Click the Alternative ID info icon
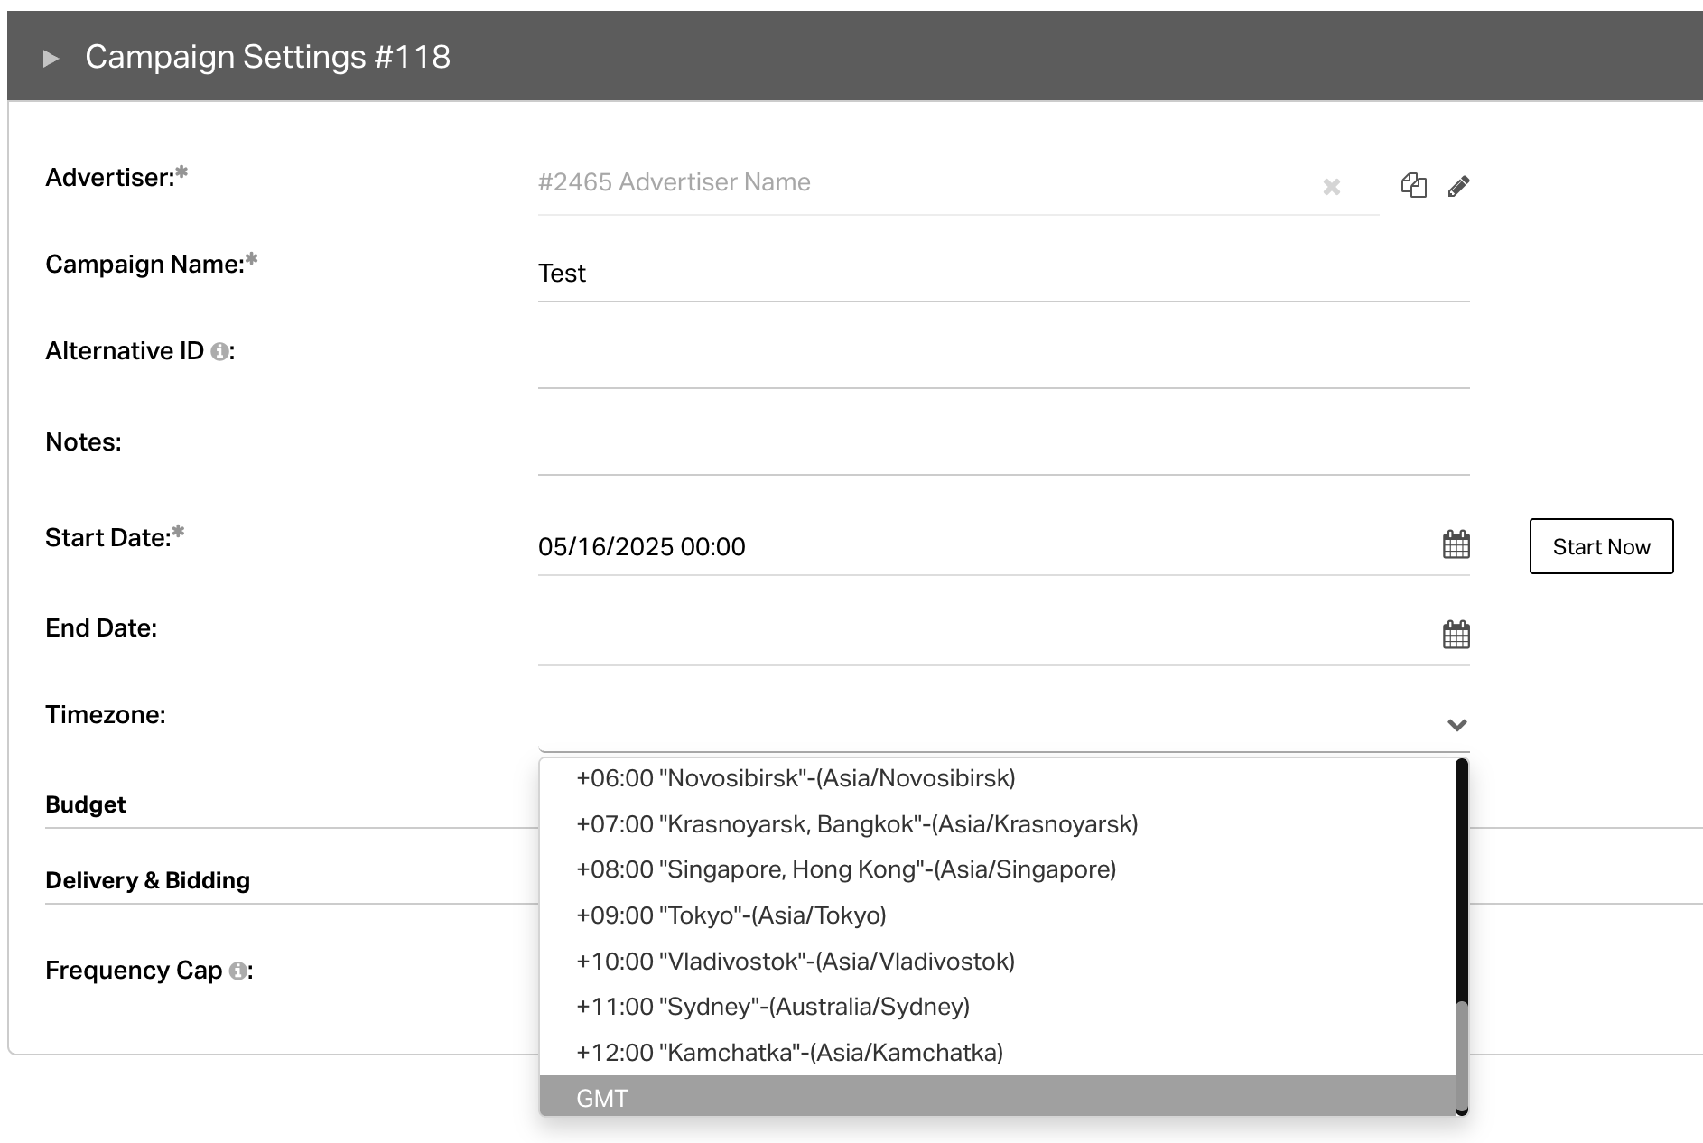The height and width of the screenshot is (1143, 1703). 219,352
